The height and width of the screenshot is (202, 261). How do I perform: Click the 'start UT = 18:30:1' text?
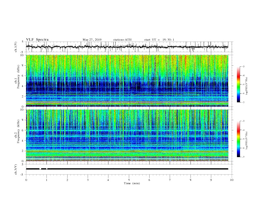tap(159, 40)
